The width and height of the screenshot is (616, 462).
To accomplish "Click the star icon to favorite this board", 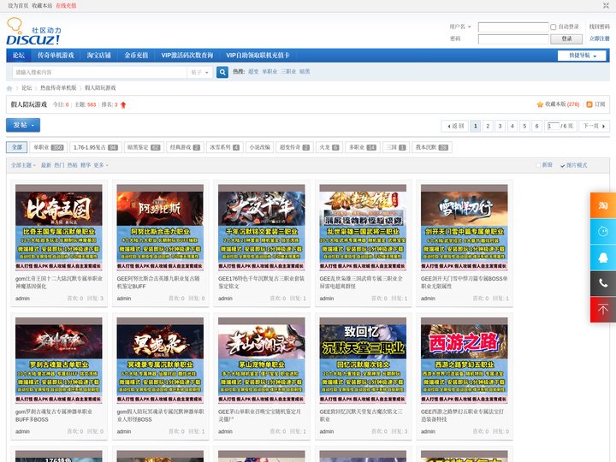I will [x=540, y=104].
